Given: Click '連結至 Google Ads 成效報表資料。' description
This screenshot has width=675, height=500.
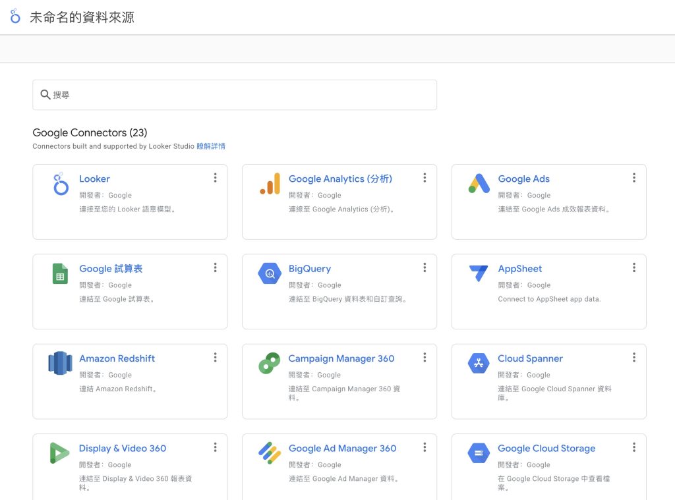Looking at the screenshot, I should (x=554, y=209).
